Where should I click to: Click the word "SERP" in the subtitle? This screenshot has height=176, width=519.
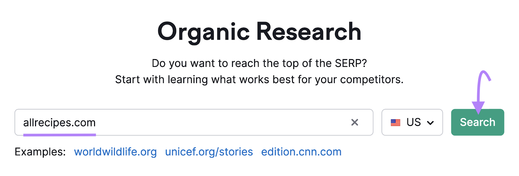point(348,63)
